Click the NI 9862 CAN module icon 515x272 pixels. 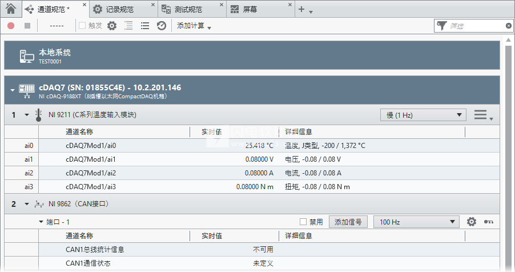point(39,204)
